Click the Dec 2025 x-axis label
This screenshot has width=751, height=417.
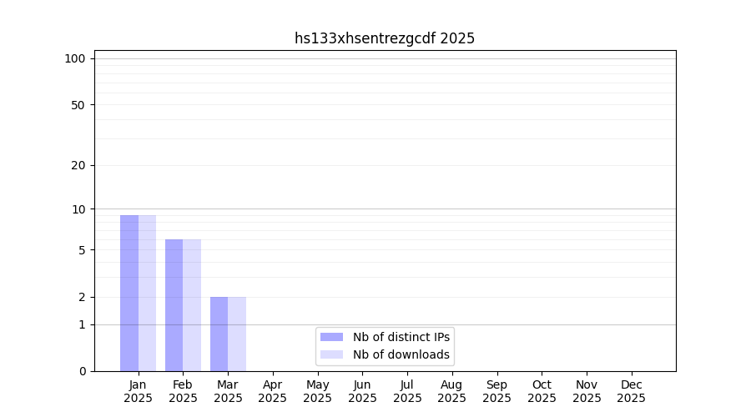[x=632, y=391]
